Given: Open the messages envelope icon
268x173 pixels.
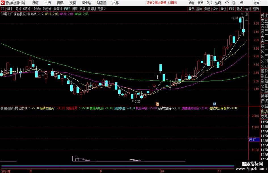Looking at the screenshot, I should [242, 3].
